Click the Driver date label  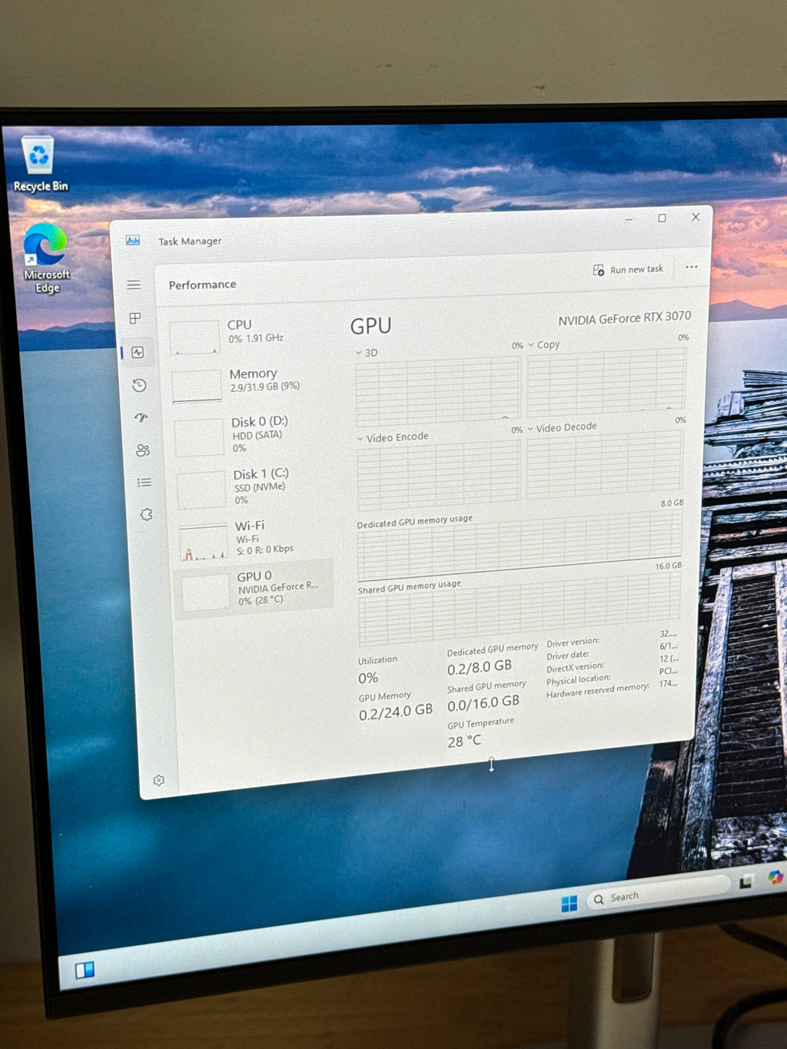568,656
